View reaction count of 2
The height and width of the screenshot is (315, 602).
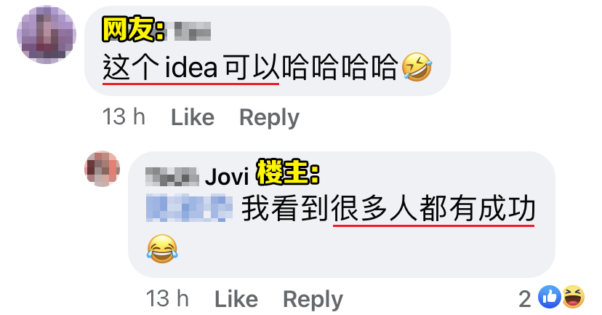pos(525,298)
